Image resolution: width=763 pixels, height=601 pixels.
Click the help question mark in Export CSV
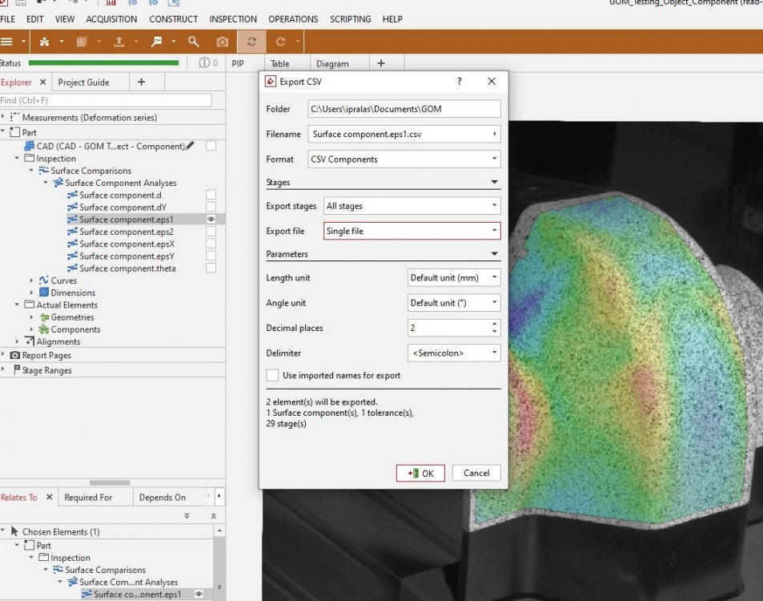[x=459, y=82]
